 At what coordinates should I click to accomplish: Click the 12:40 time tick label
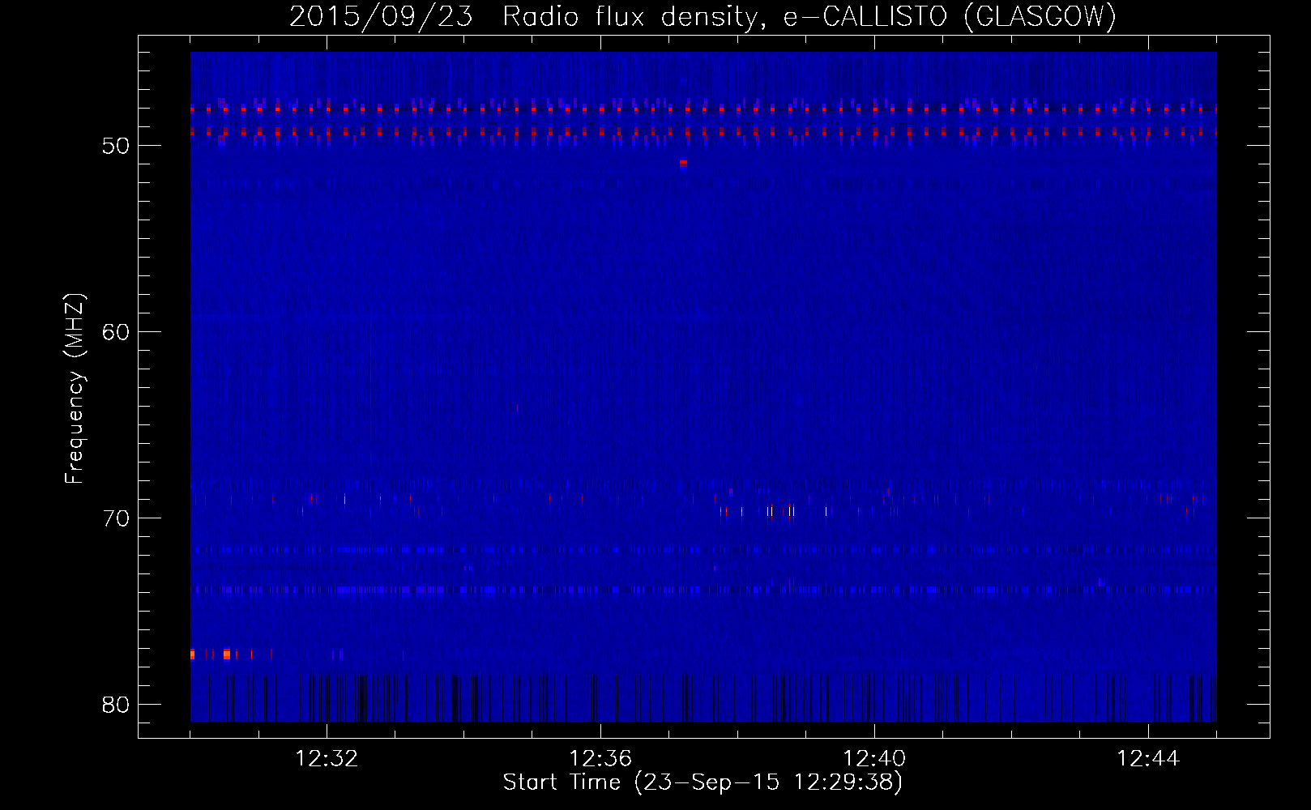(x=874, y=759)
